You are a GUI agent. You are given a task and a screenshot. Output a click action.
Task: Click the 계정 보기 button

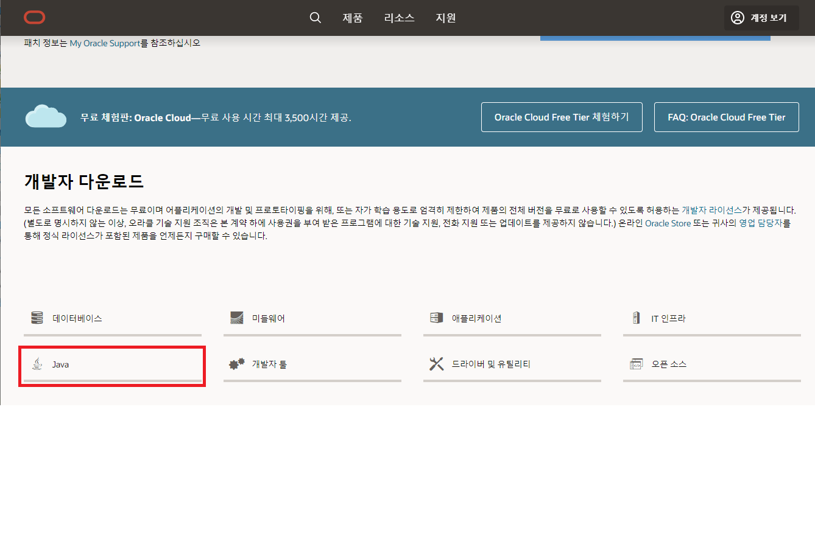pos(761,18)
